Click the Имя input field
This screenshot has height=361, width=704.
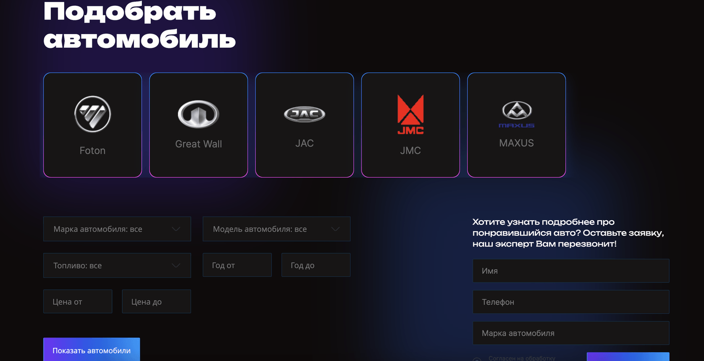(571, 271)
